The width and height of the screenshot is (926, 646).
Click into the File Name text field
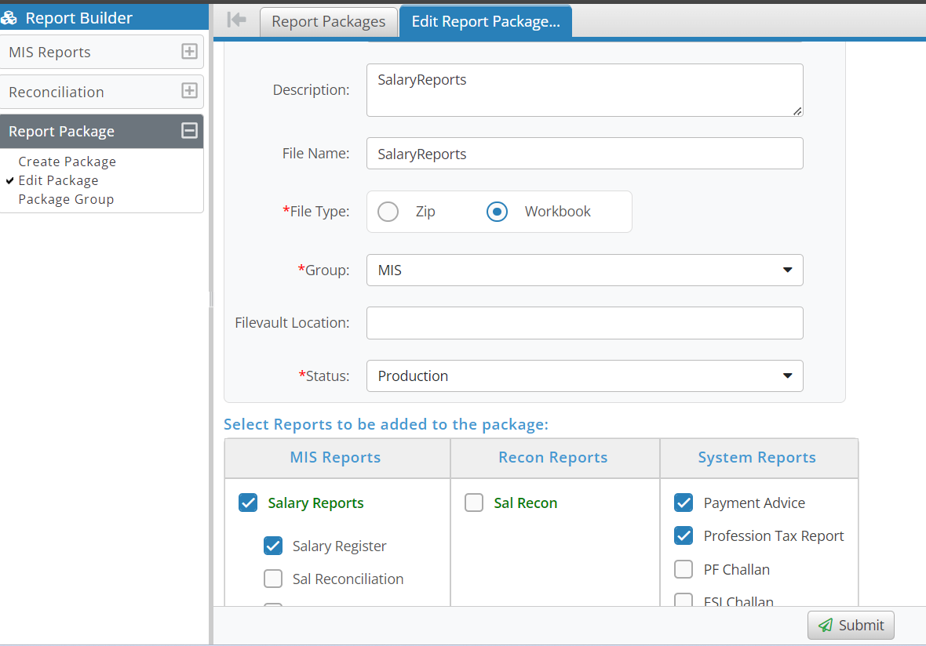point(584,154)
